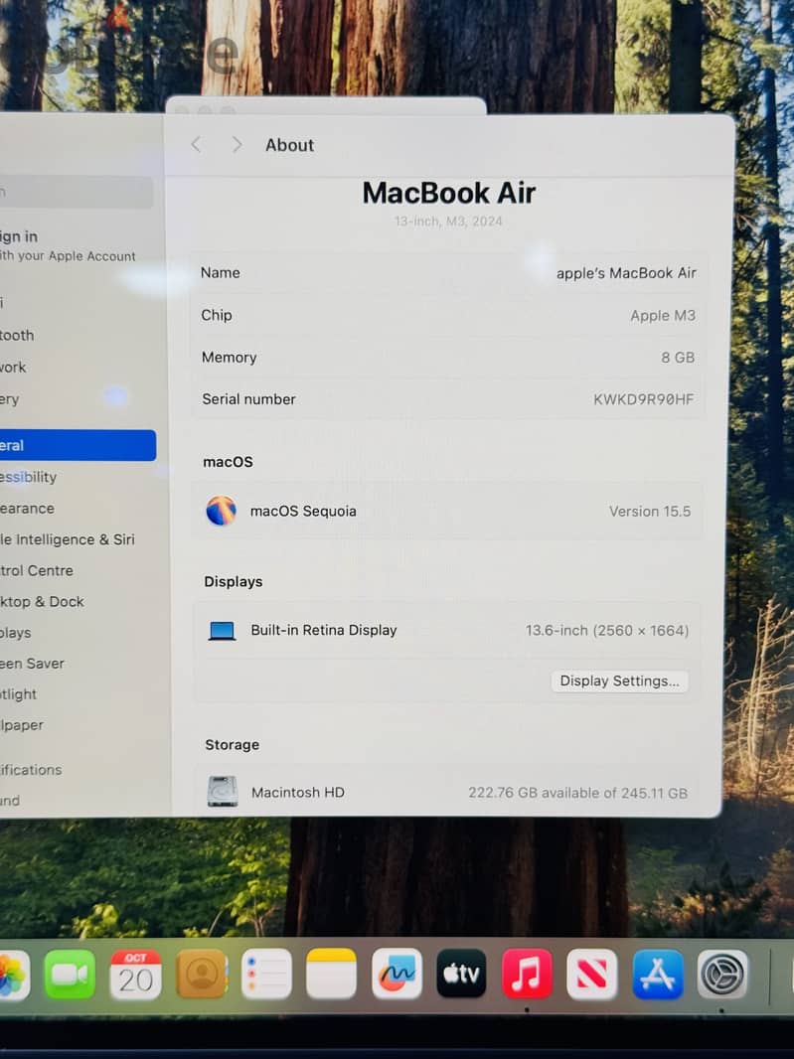This screenshot has width=794, height=1059.
Task: Click the 8 GB memory value
Action: pyautogui.click(x=678, y=358)
